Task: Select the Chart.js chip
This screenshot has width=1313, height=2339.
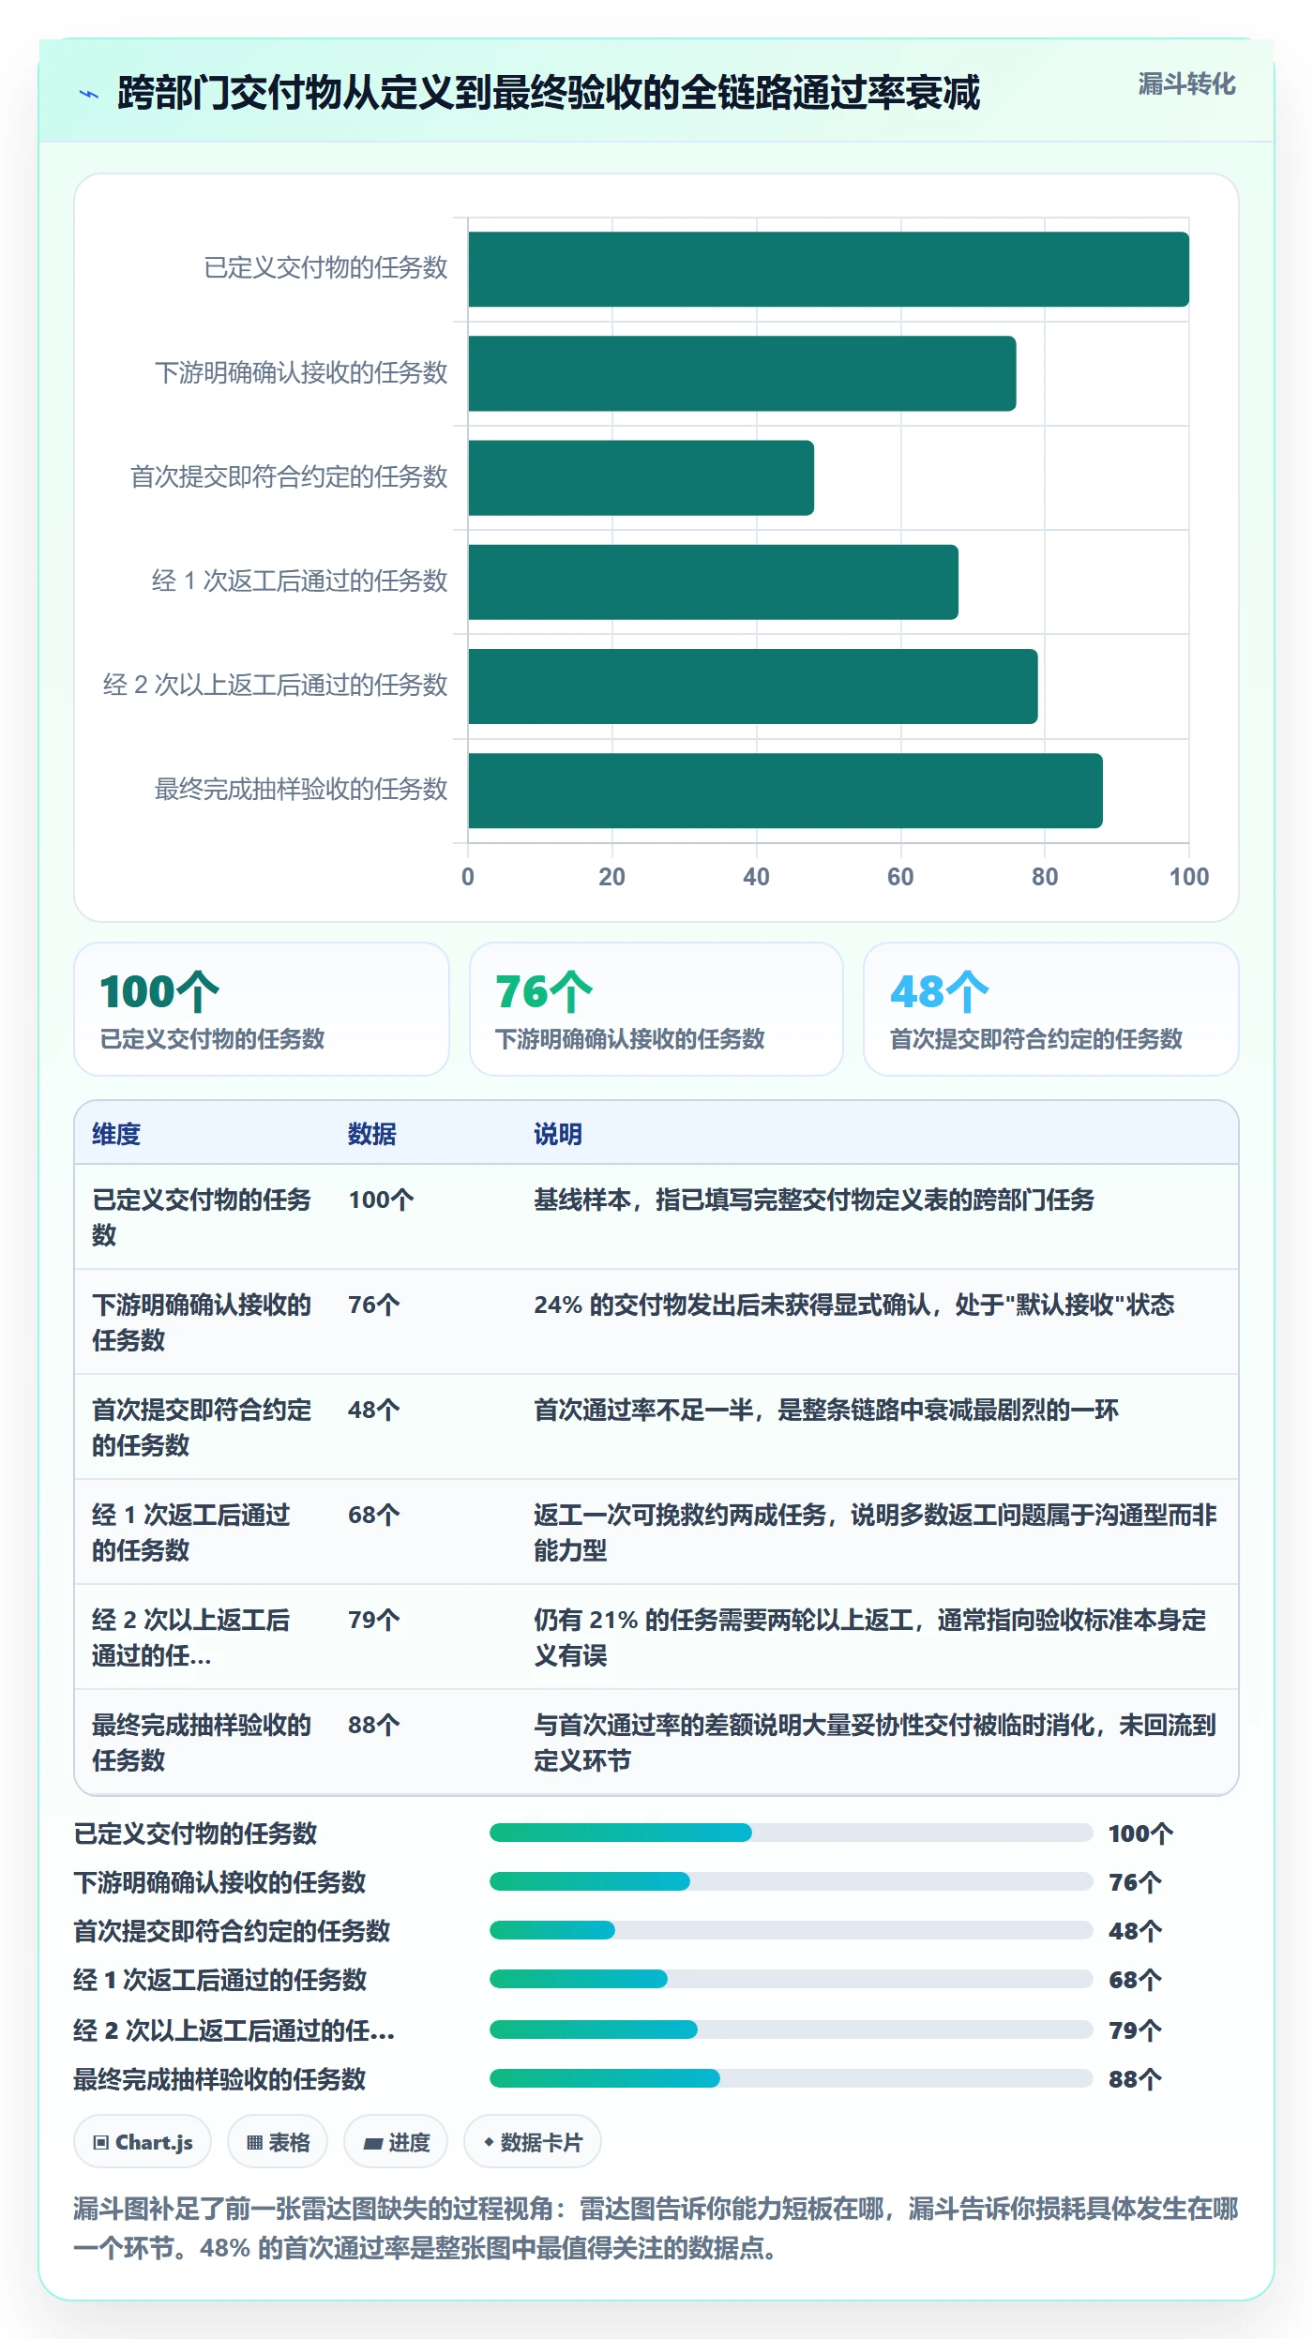Action: 143,2142
